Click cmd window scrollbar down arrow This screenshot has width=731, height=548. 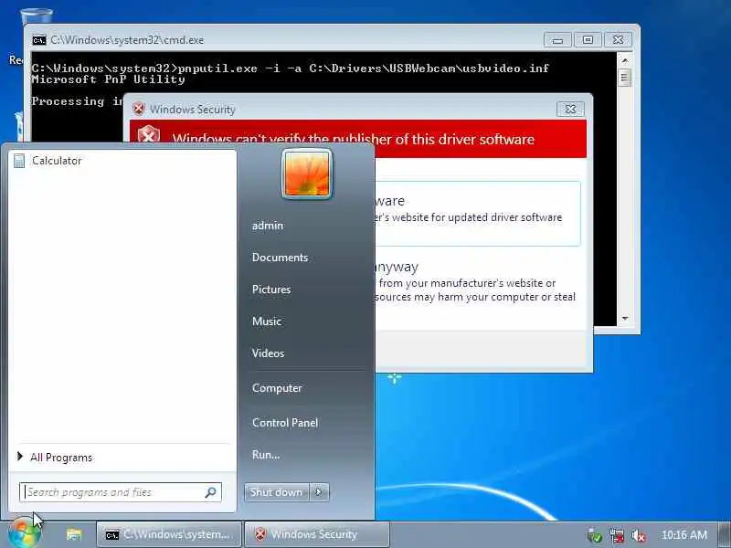(x=625, y=318)
